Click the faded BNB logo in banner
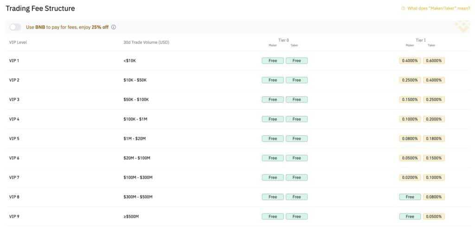Viewport: 475px width, 237px height. (462, 26)
